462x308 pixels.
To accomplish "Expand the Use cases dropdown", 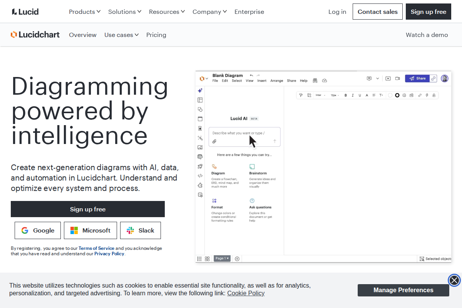I will click(x=122, y=35).
